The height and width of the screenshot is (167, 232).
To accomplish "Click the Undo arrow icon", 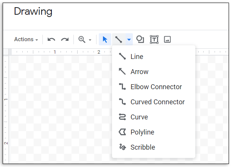I will [51, 39].
